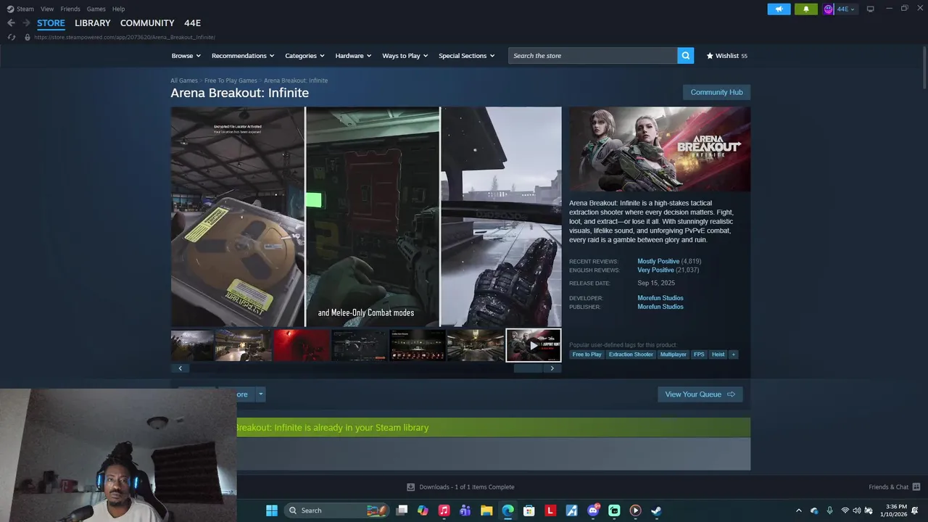Open the Morefun Studios developer link
This screenshot has width=928, height=522.
pyautogui.click(x=660, y=298)
